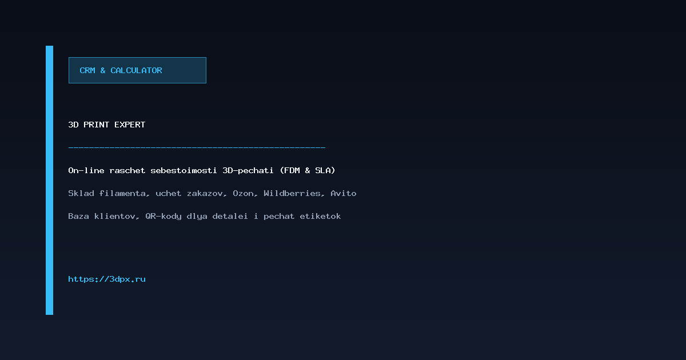The image size is (686, 360).
Task: Click the line 'On-line raschet sebestoimosti 3D-pechati'
Action: tap(202, 170)
